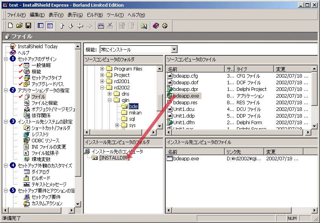Select 機能 node in the left tree
The image size is (320, 223).
coord(36,72)
